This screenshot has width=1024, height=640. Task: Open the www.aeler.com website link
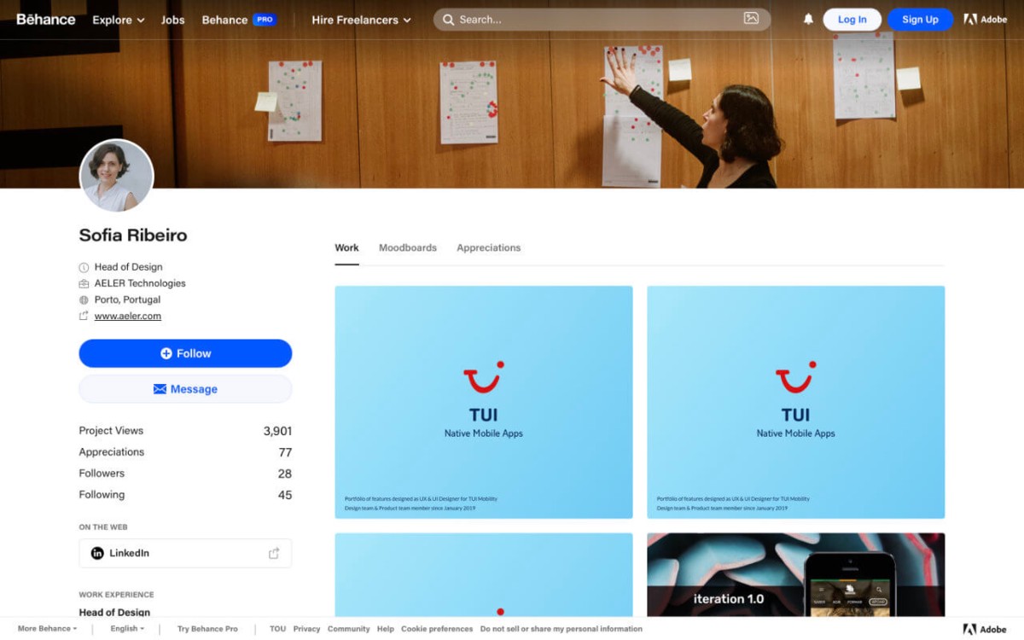[127, 316]
